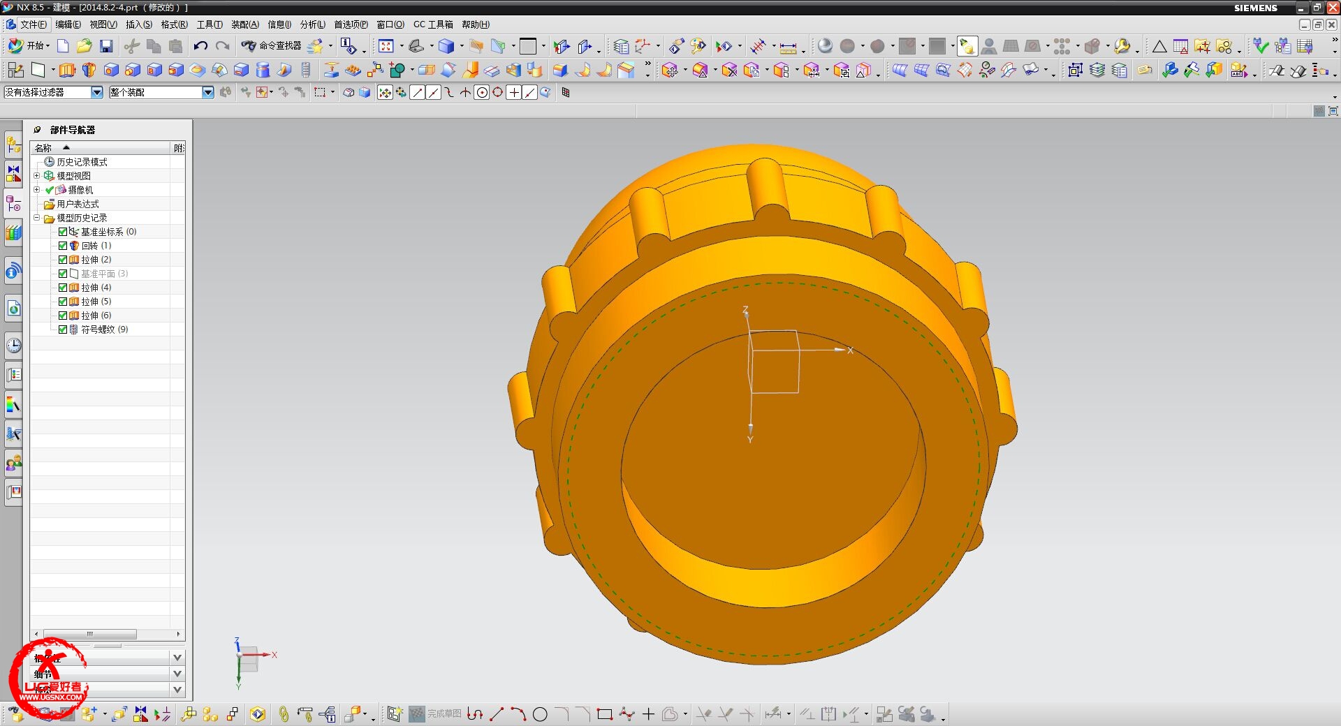The width and height of the screenshot is (1341, 726).
Task: Toggle the 基准平面 (3) checkbox
Action: click(x=63, y=274)
